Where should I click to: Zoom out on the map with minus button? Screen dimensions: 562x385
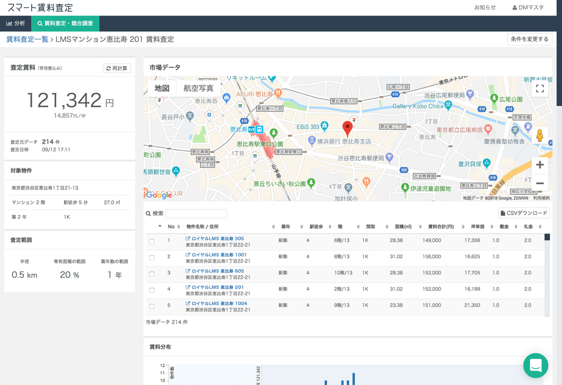click(539, 183)
